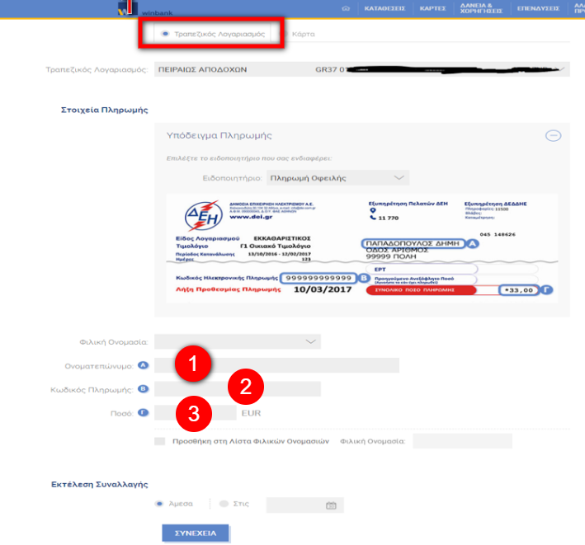Open the ΚΑΡΤΕΣ menu
The image size is (585, 545).
[x=432, y=9]
